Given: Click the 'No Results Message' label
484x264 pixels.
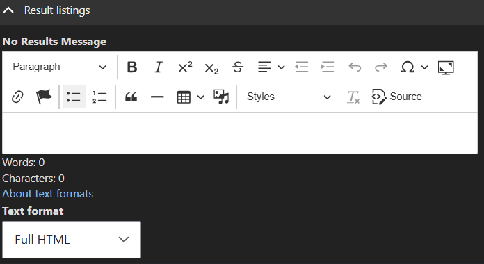Looking at the screenshot, I should coord(54,42).
